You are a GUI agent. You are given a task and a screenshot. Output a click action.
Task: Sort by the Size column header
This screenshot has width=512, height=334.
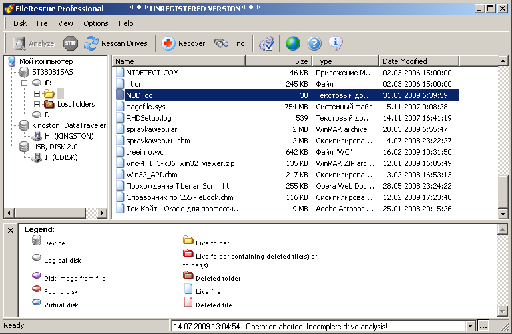[279, 61]
